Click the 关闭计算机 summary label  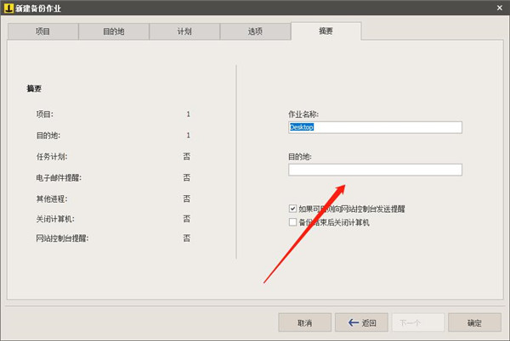(55, 219)
